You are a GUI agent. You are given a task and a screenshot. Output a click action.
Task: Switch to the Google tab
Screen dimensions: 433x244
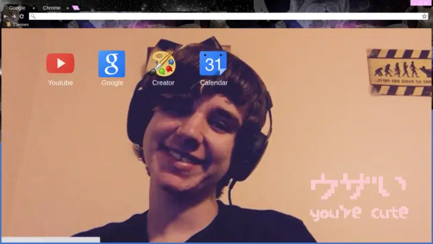click(x=17, y=8)
